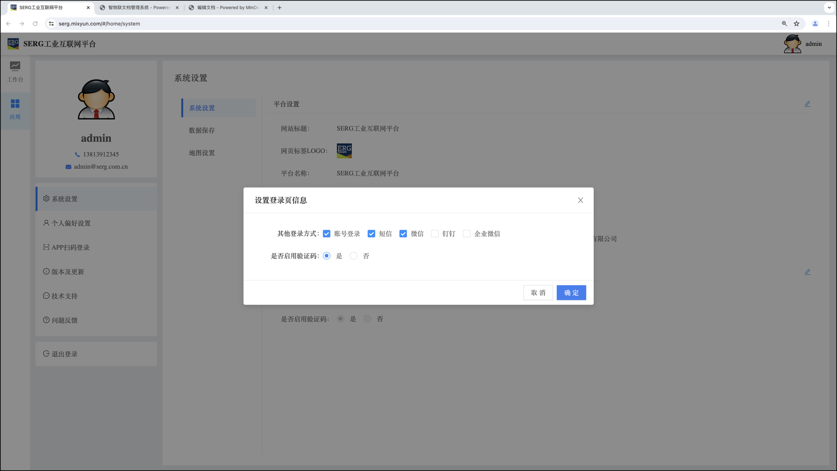Click the 取消 cancel button

pos(538,293)
